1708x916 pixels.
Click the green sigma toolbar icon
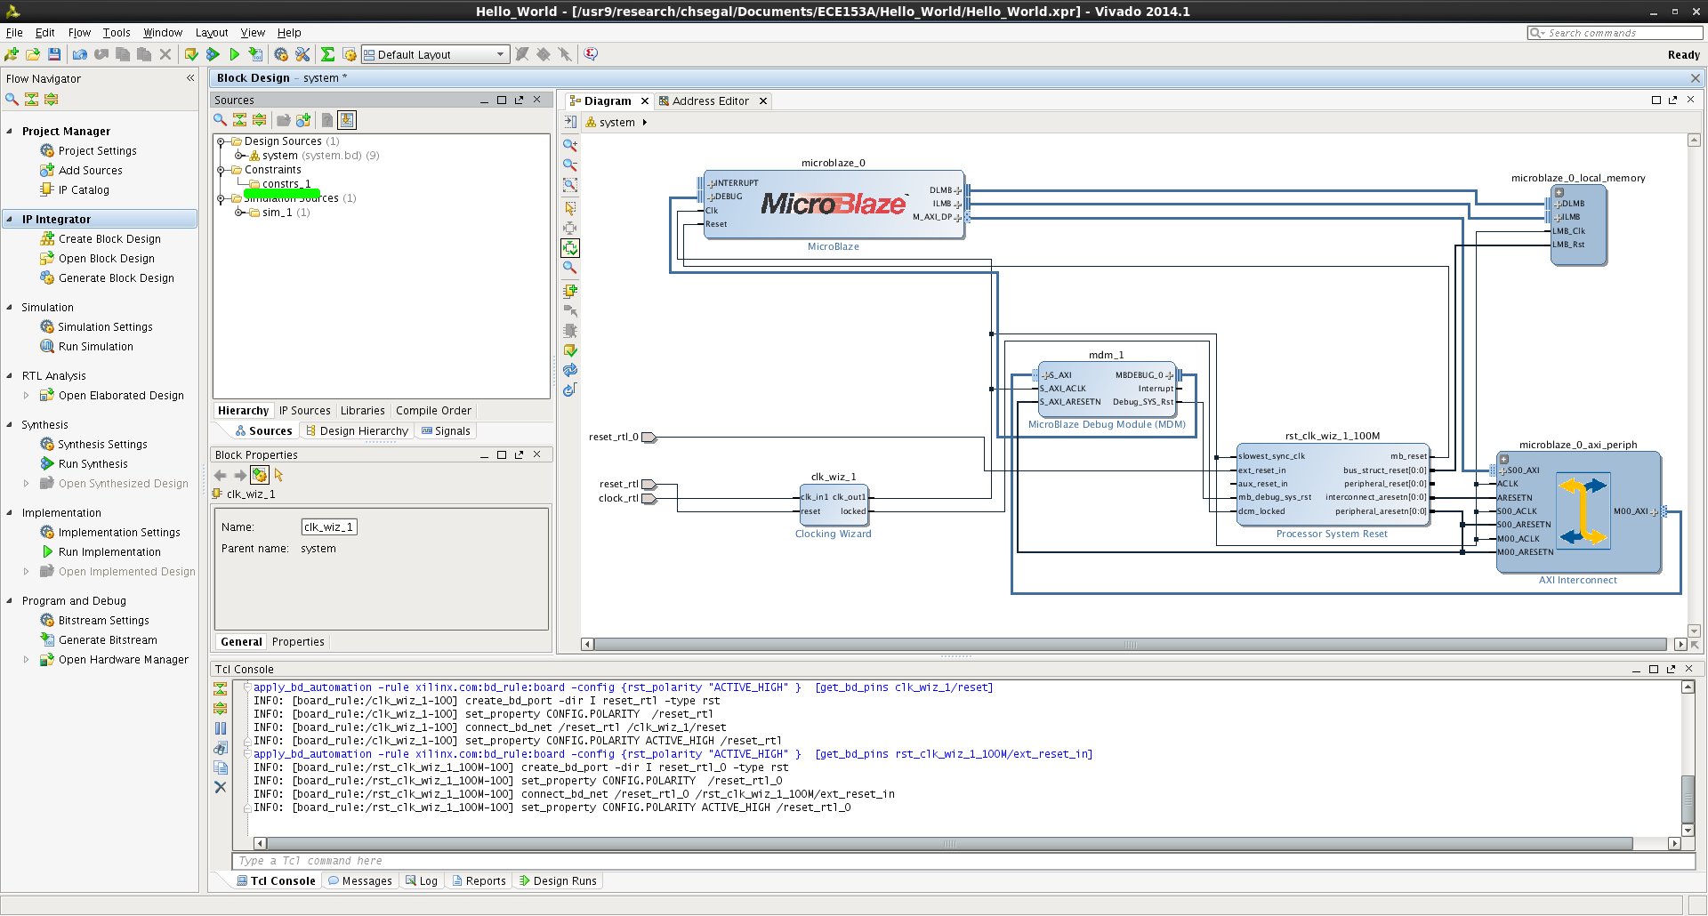[x=328, y=54]
